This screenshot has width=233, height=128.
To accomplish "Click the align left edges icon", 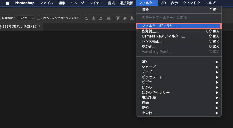I will (86, 18).
